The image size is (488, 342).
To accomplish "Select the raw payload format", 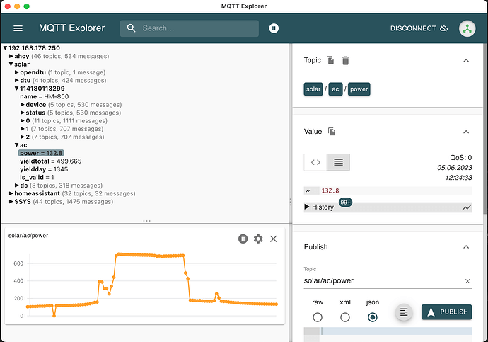I will click(318, 317).
